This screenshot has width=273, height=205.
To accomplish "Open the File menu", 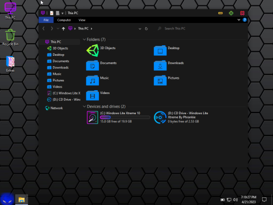I will [46, 20].
